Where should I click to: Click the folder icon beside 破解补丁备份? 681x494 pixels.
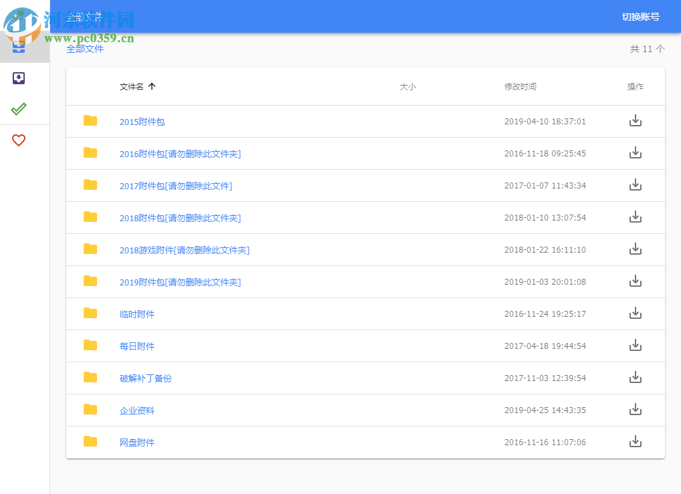click(x=90, y=378)
